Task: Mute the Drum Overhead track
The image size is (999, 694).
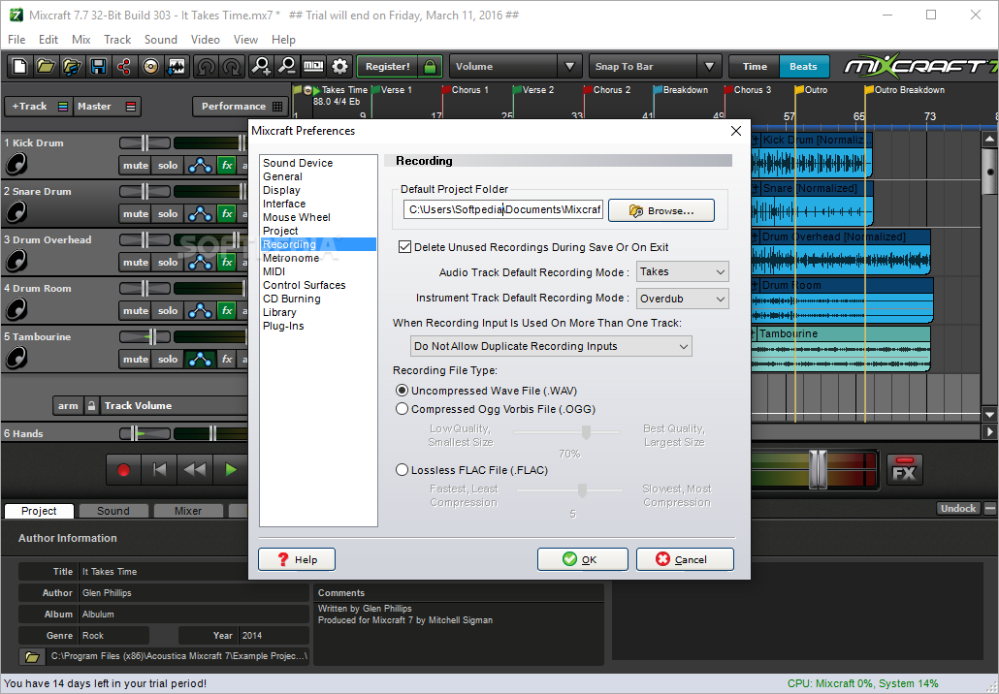Action: pos(136,262)
